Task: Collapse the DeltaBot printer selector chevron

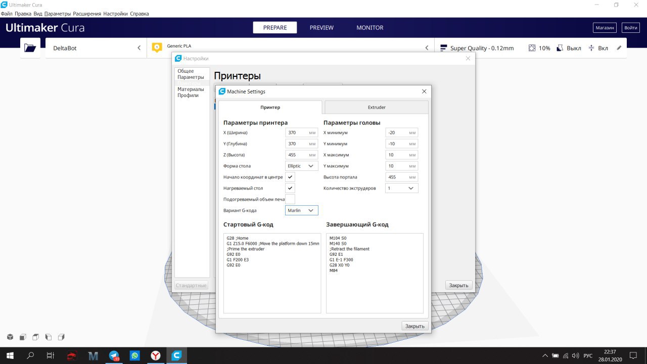Action: click(139, 48)
